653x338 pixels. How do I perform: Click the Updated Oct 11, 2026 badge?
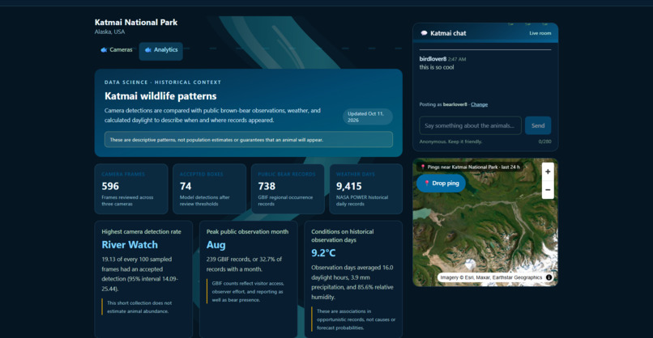coord(368,116)
